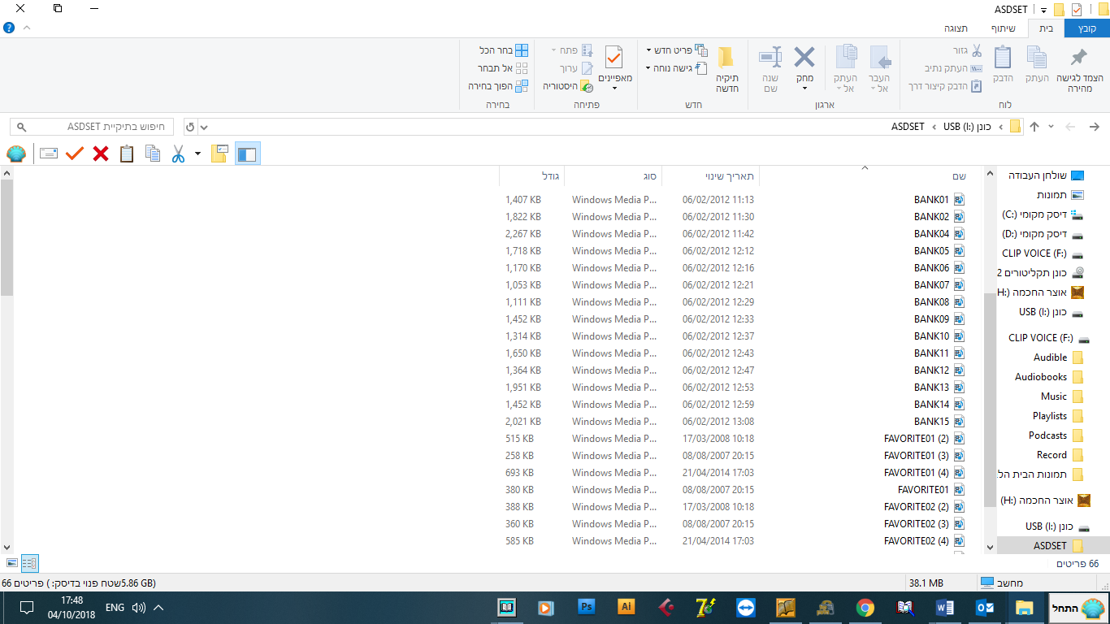Open Classic Shell settings via the shell icon
The height and width of the screenshot is (624, 1110).
[x=16, y=154]
